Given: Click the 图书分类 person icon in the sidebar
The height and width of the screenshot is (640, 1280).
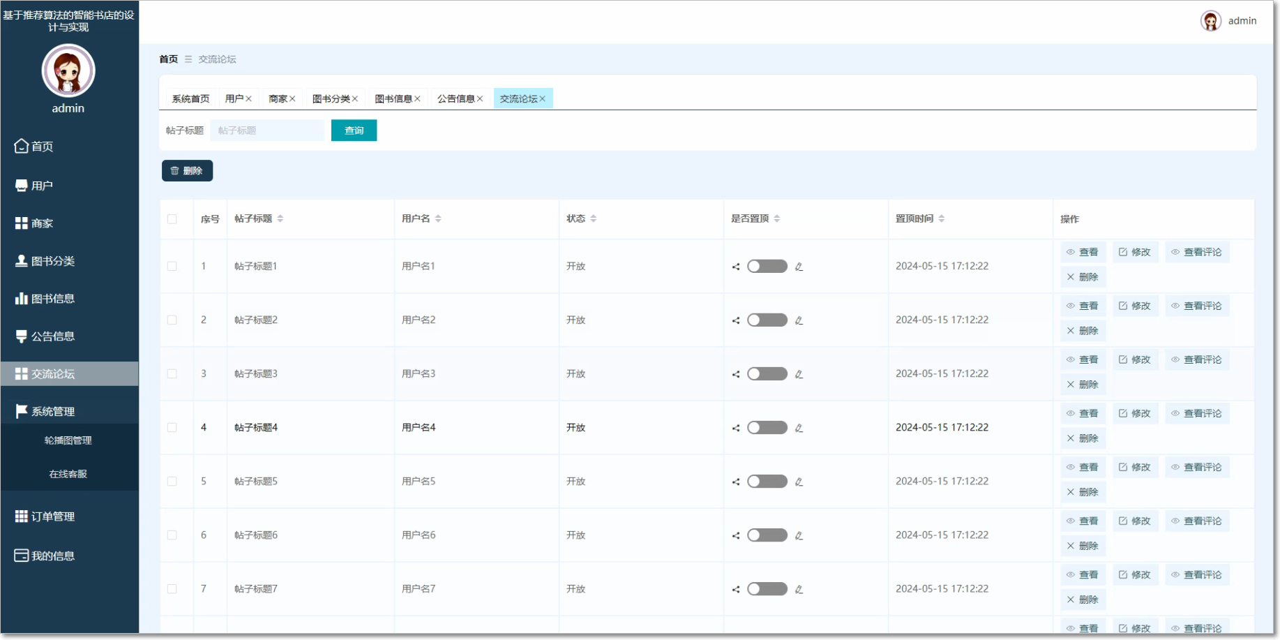Looking at the screenshot, I should tap(22, 261).
